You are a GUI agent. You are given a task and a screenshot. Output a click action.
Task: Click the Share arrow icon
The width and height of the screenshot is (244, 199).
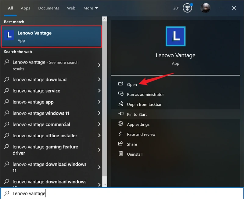pyautogui.click(x=121, y=143)
